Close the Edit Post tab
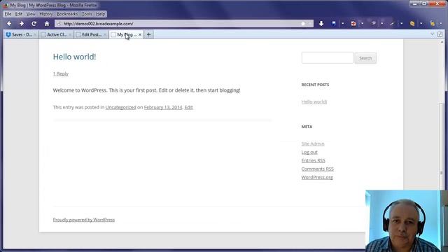This screenshot has width=448, height=252. point(104,34)
